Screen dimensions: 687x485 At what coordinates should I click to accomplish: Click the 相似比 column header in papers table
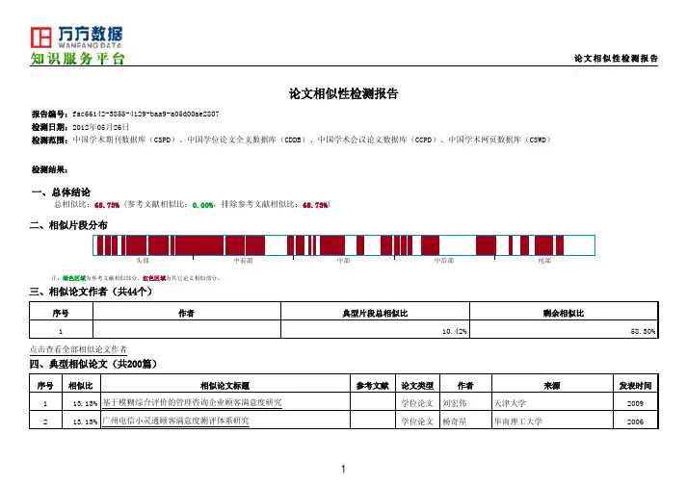(x=81, y=385)
